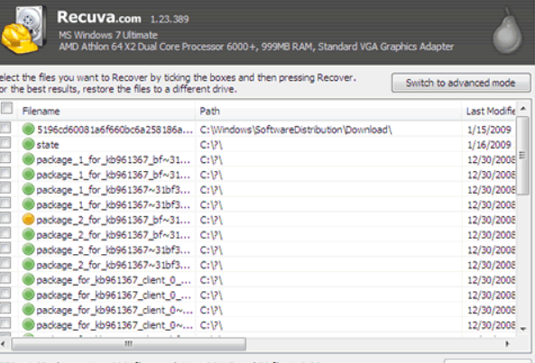Sort the list by the Filename column header
Screen dimensions: 535x363
tap(106, 111)
